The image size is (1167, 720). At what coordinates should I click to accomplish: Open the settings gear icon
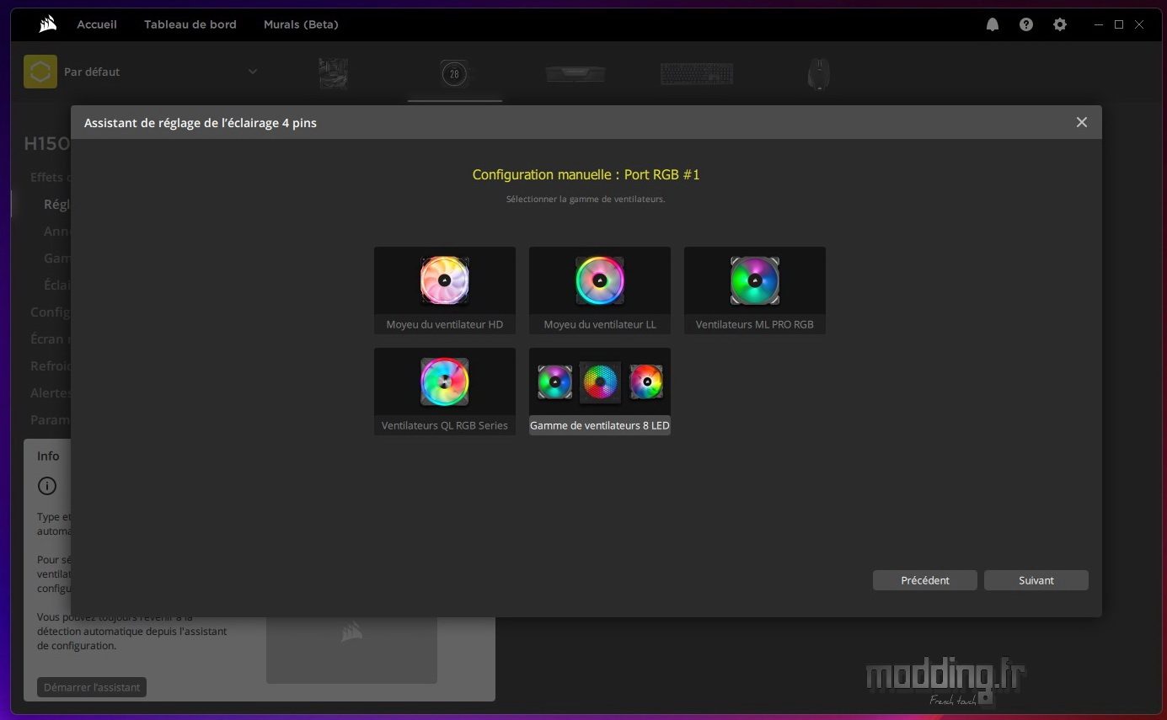[1060, 24]
